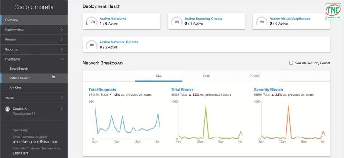Open the Total Requests link
Screen dimensions: 344x158
tap(102, 90)
